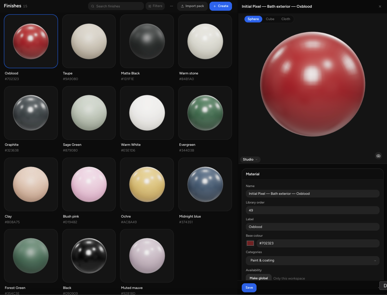Click the Label field containing Oxblood

tap(312, 227)
